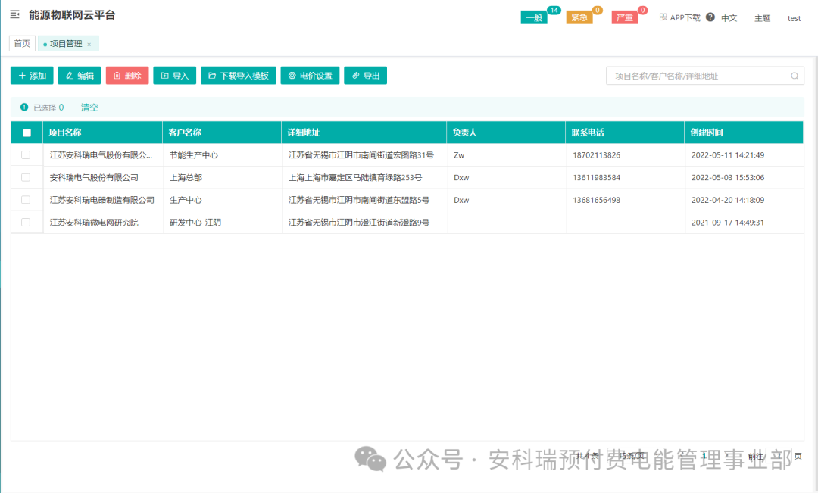818x493 pixels.
Task: Click the search magnifier icon
Action: pos(794,76)
